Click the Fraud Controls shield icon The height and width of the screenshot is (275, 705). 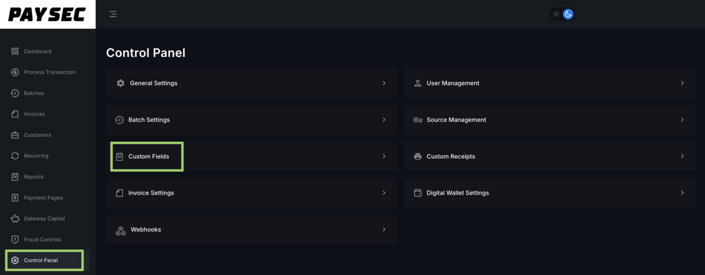tap(15, 239)
